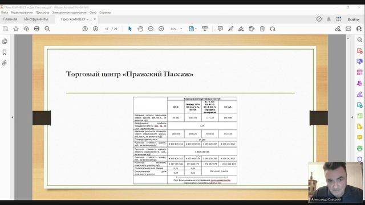Switch to the Инструменты tab

[x=36, y=19]
